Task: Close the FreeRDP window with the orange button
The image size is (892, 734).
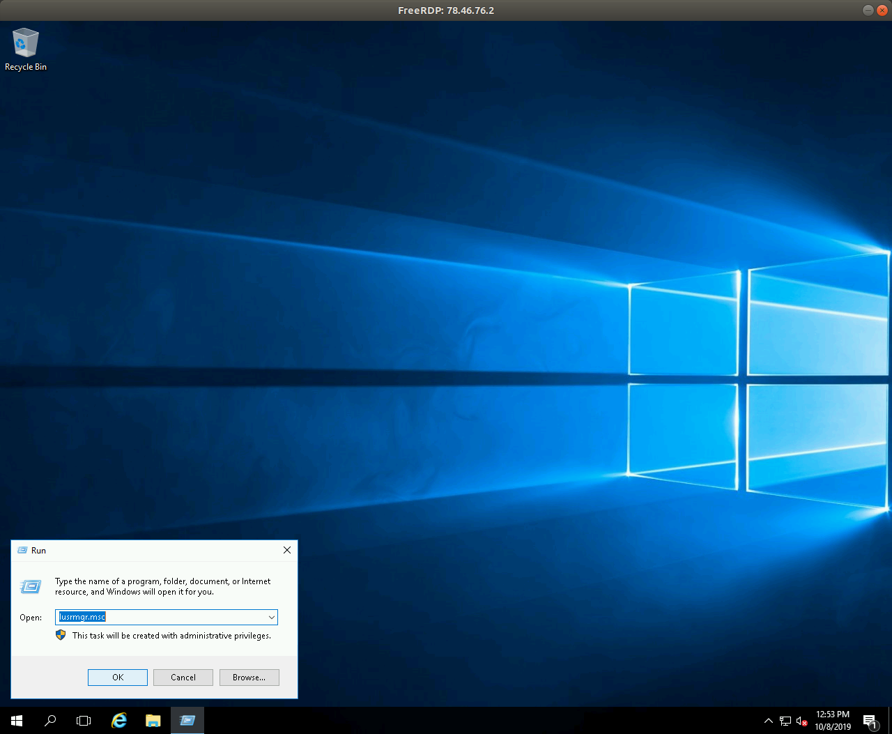Action: (882, 10)
